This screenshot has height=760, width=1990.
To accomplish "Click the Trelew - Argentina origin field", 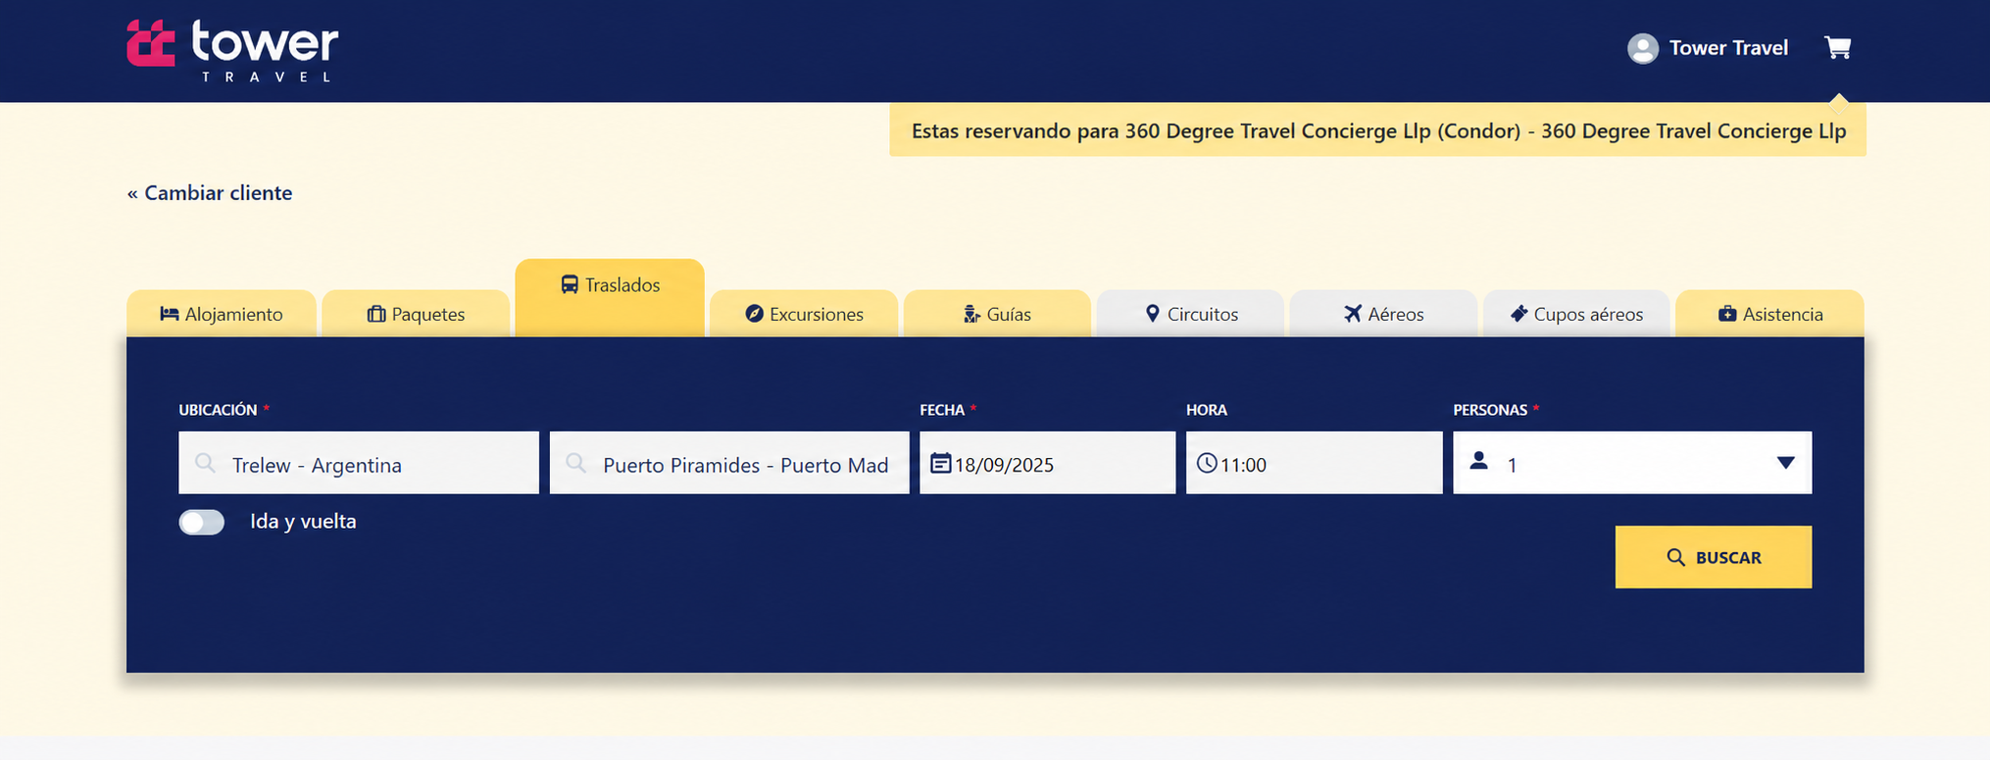I will [x=359, y=463].
